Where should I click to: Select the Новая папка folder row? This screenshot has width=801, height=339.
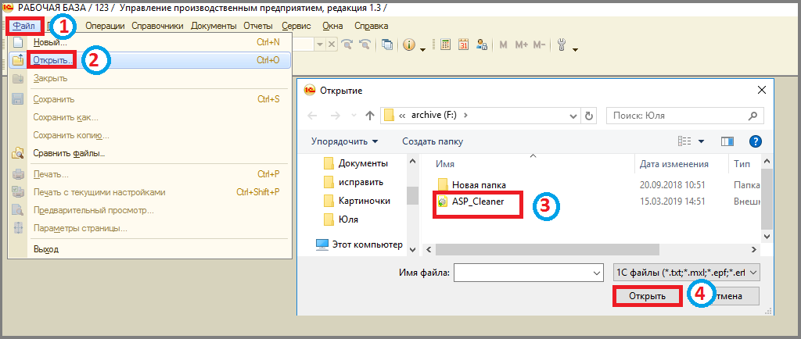(x=598, y=184)
